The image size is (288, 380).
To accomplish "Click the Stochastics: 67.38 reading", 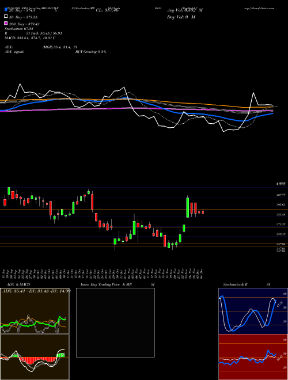I will coord(18,29).
